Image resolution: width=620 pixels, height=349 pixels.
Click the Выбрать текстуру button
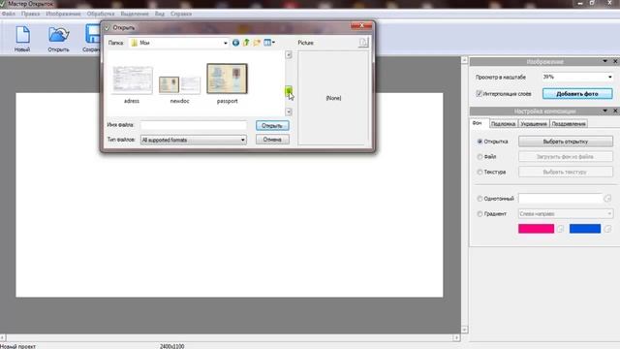(566, 173)
